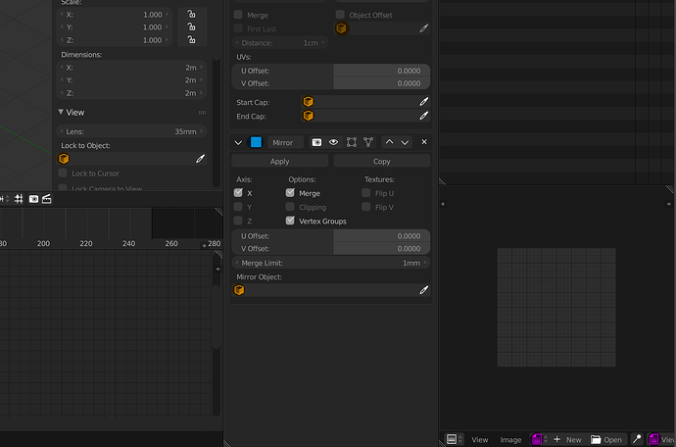Open image editor type dropdown

[455, 440]
